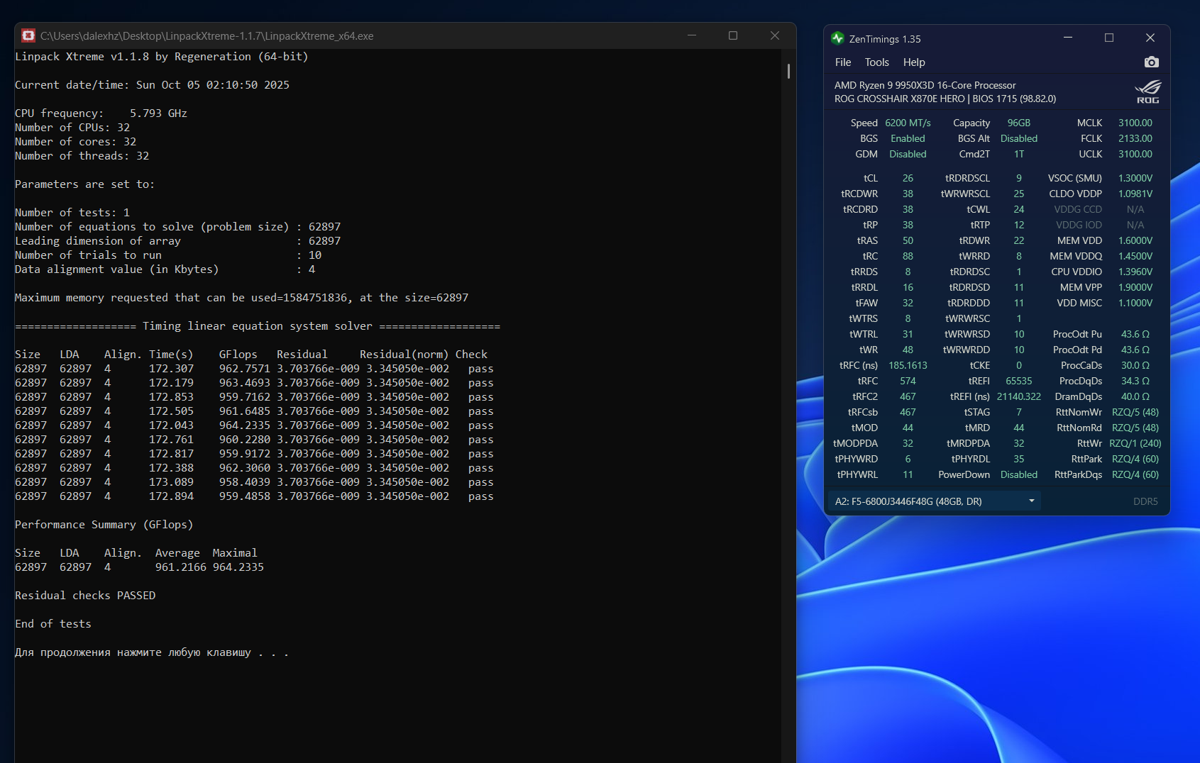Maximize the ZenTimings window
Viewport: 1200px width, 763px height.
pos(1109,38)
